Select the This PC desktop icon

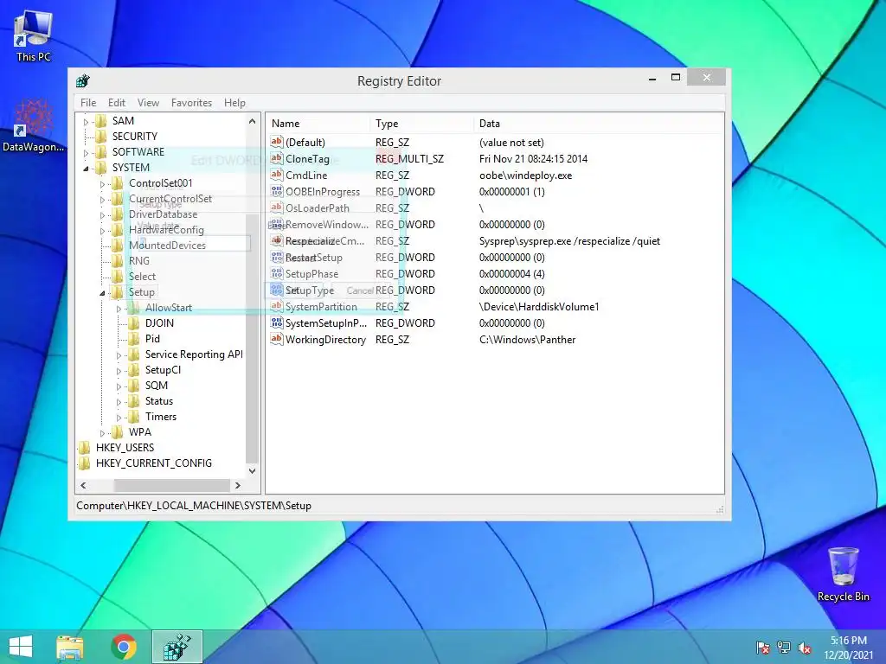34,36
